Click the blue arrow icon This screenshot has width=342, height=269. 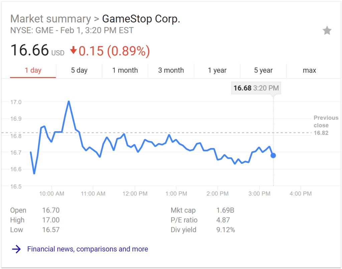16,249
